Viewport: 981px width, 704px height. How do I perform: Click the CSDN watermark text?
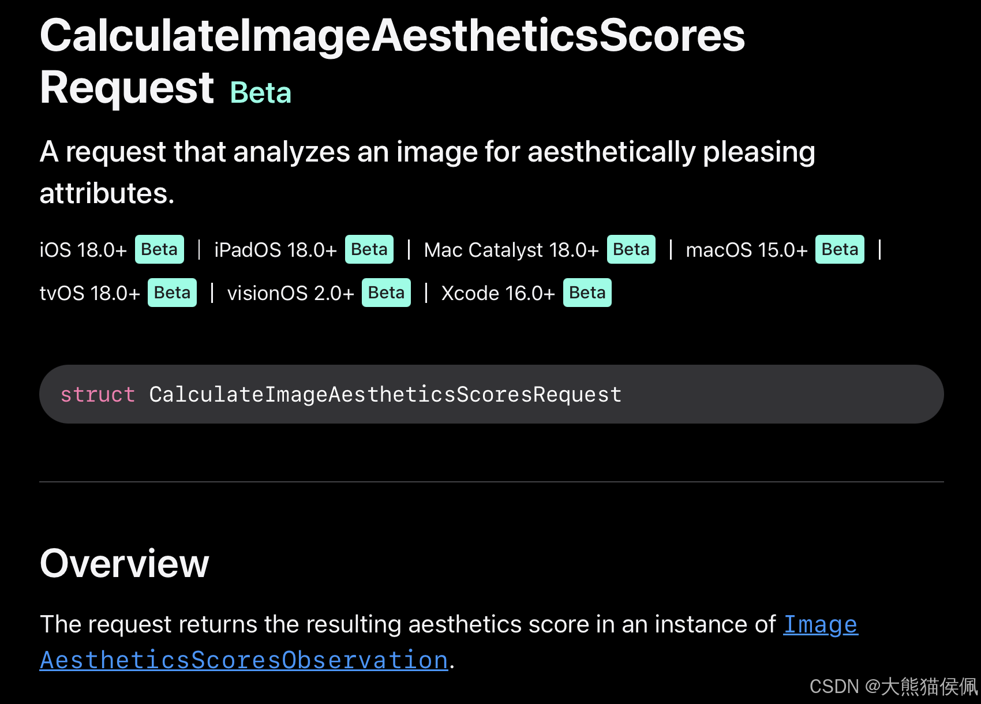click(x=893, y=686)
